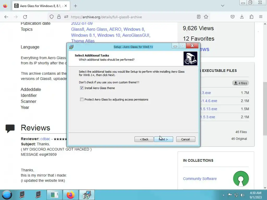
Task: Open the extensions puzzle icon
Action: [252, 17]
